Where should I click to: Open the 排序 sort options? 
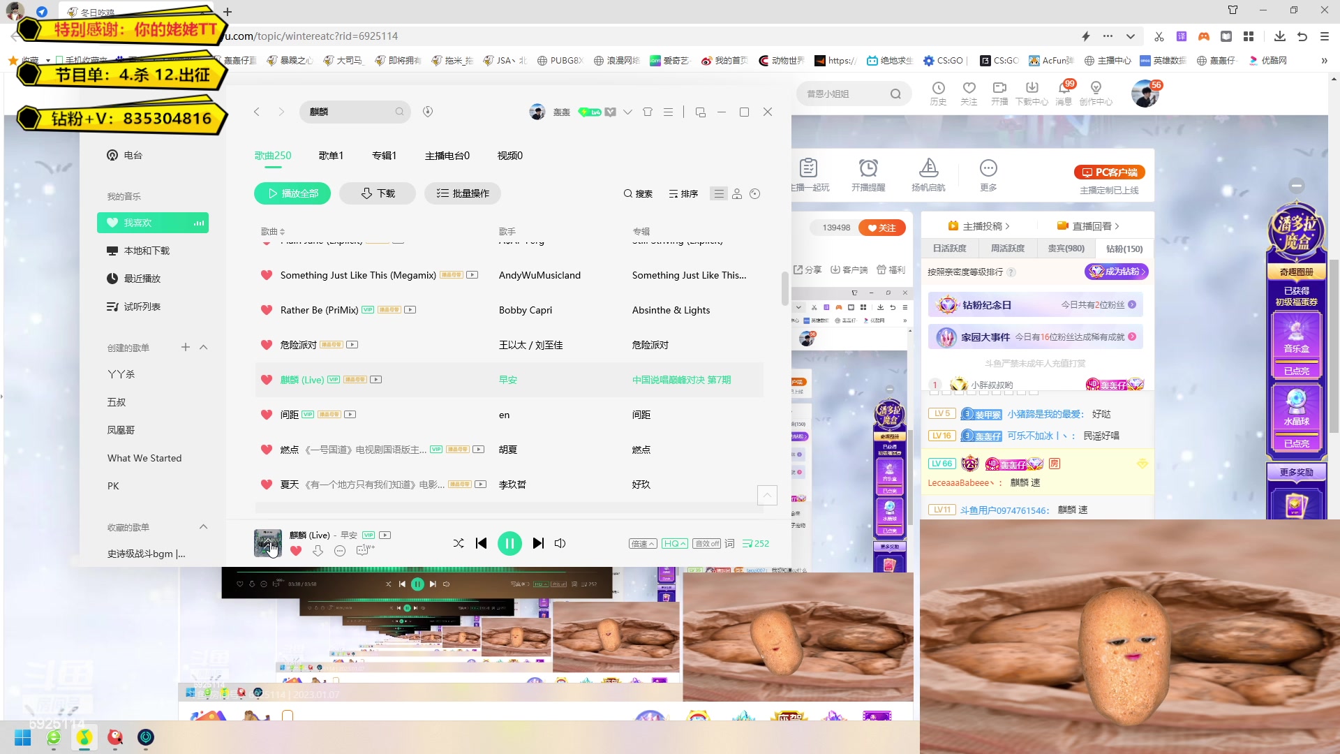point(683,193)
